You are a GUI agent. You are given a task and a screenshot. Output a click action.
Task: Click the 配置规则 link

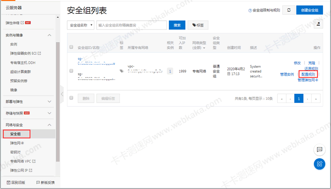tap(308, 74)
